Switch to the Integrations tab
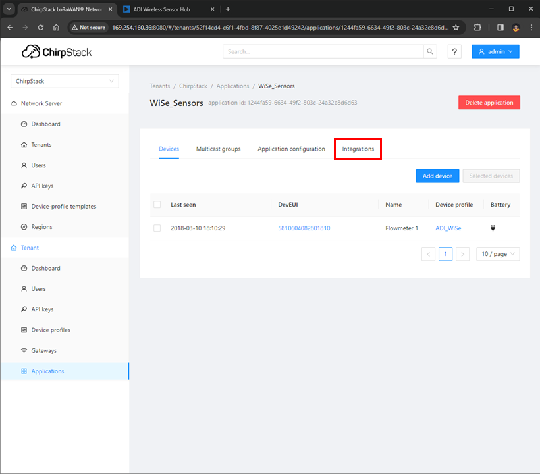The image size is (540, 474). point(358,149)
